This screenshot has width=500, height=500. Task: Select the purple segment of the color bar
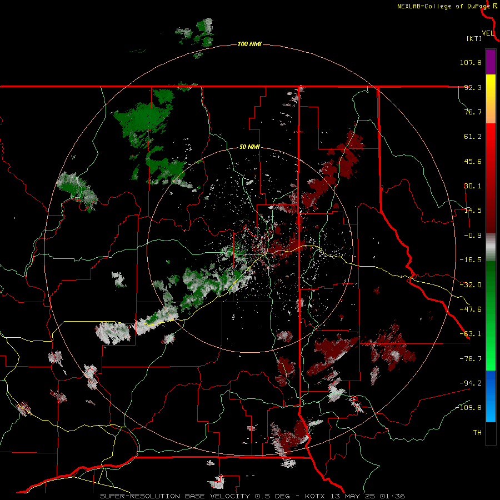tap(491, 62)
